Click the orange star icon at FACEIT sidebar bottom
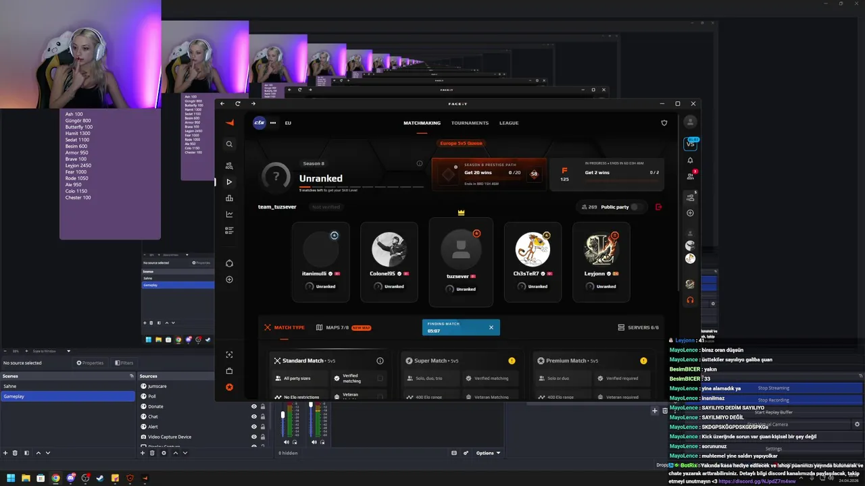The width and height of the screenshot is (865, 486). tap(230, 387)
